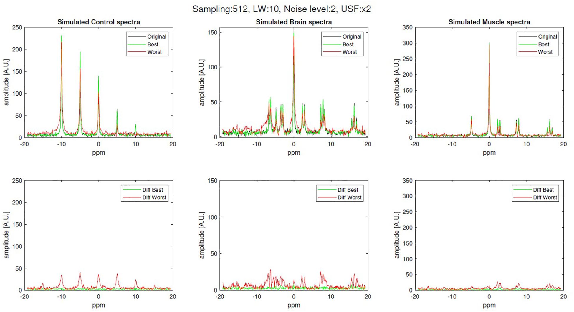Click the figure title 'Sampling:512, LW:10, Noise level:2, USF:x2'
The width and height of the screenshot is (574, 312).
(282, 9)
